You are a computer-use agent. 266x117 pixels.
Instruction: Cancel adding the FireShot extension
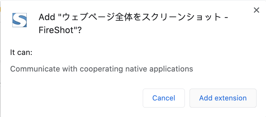click(x=164, y=98)
